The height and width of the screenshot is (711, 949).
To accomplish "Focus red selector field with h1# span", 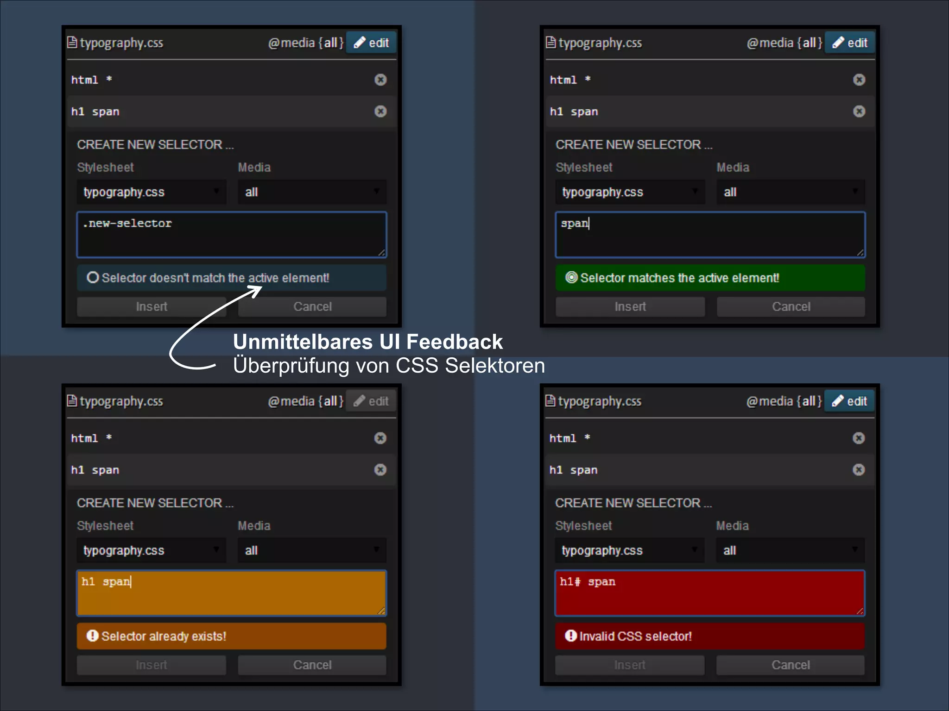I will point(710,593).
